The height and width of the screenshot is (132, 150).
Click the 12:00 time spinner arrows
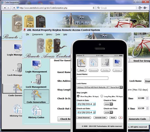tap(147, 98)
